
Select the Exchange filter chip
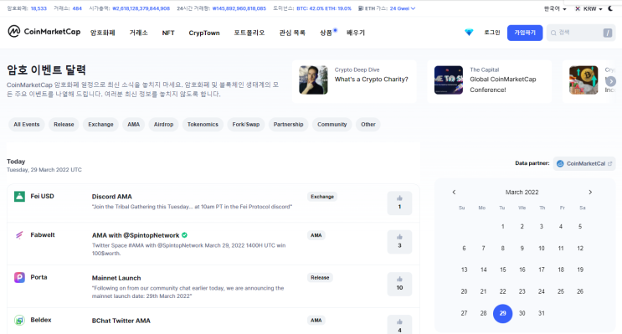pyautogui.click(x=100, y=125)
